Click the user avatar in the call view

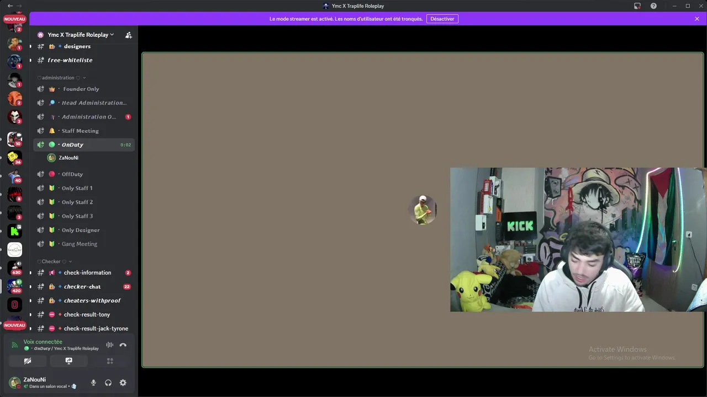point(423,210)
